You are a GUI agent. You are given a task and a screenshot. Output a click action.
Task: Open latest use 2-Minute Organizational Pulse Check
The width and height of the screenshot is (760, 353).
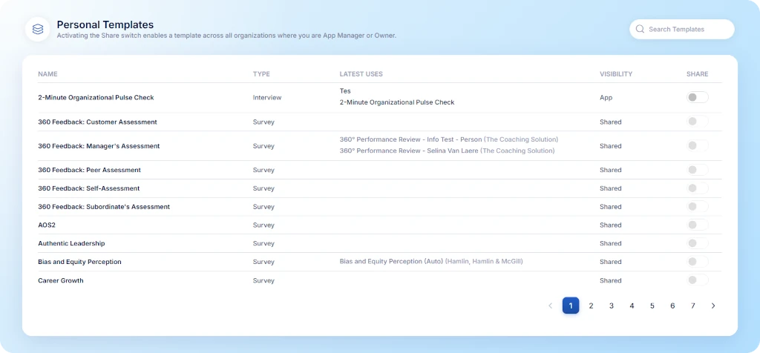click(x=397, y=102)
